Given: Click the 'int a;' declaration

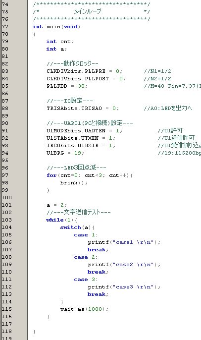Looking at the screenshot, I should pos(56,49).
